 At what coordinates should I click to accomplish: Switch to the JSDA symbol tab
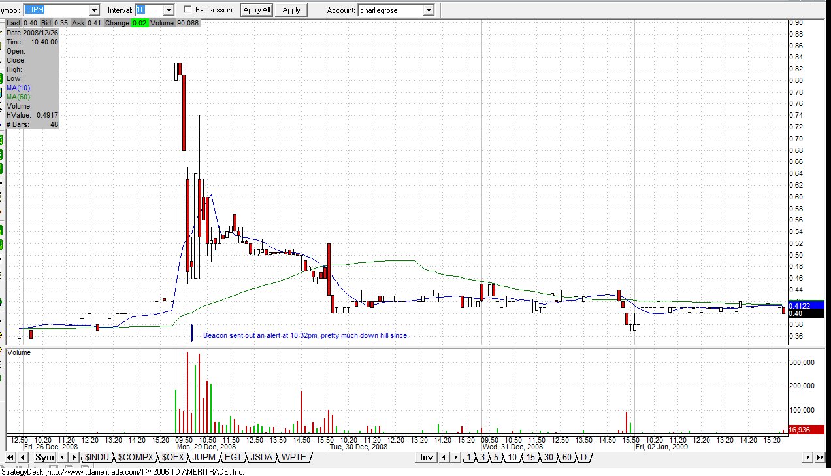pyautogui.click(x=261, y=458)
